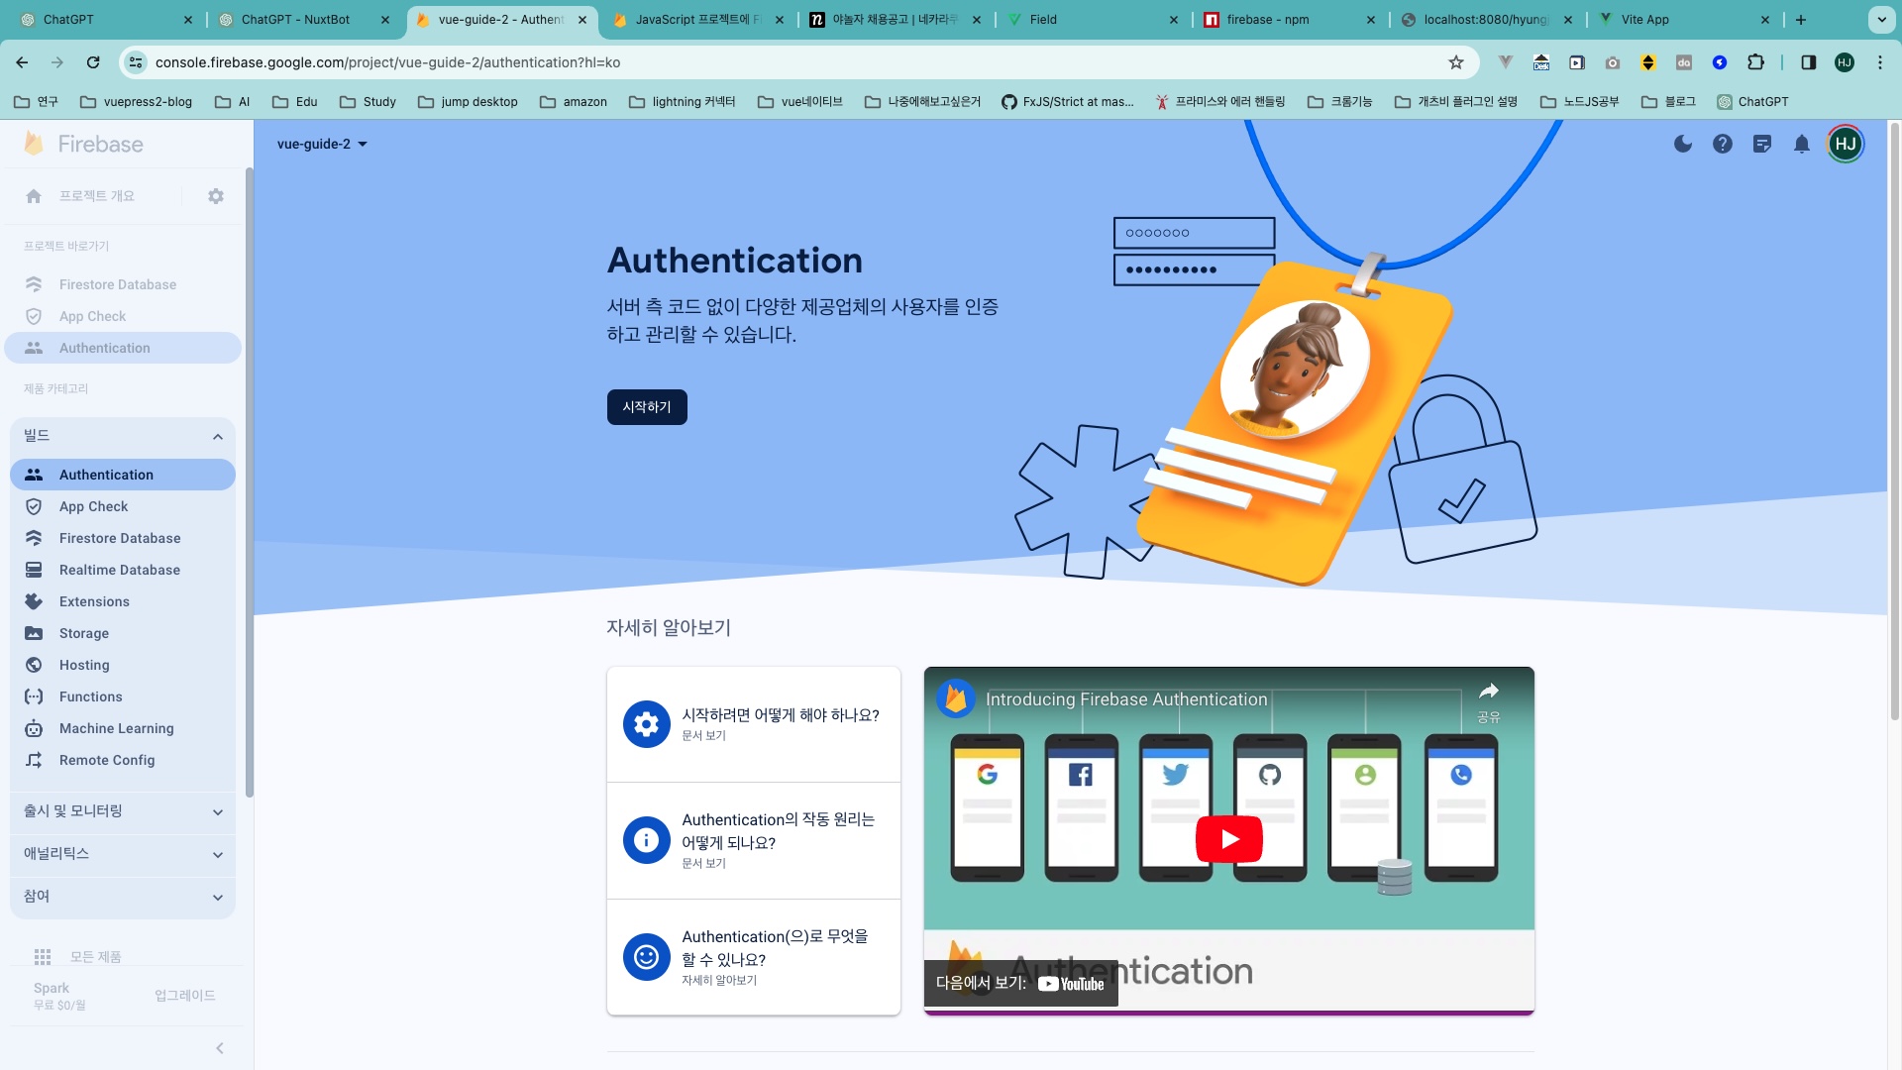The height and width of the screenshot is (1070, 1902).
Task: Click the Extensions icon
Action: tap(34, 601)
